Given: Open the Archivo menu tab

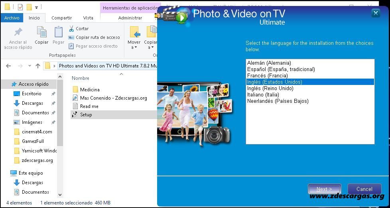Looking at the screenshot, I should 12,18.
